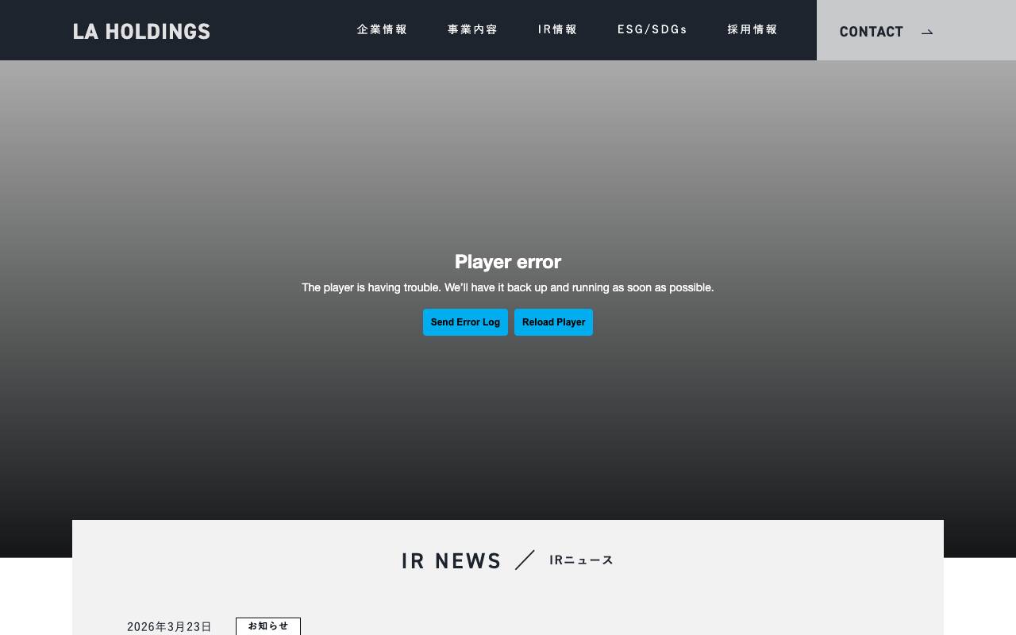Select IR情報 in the navigation bar
This screenshot has width=1016, height=635.
pos(558,30)
